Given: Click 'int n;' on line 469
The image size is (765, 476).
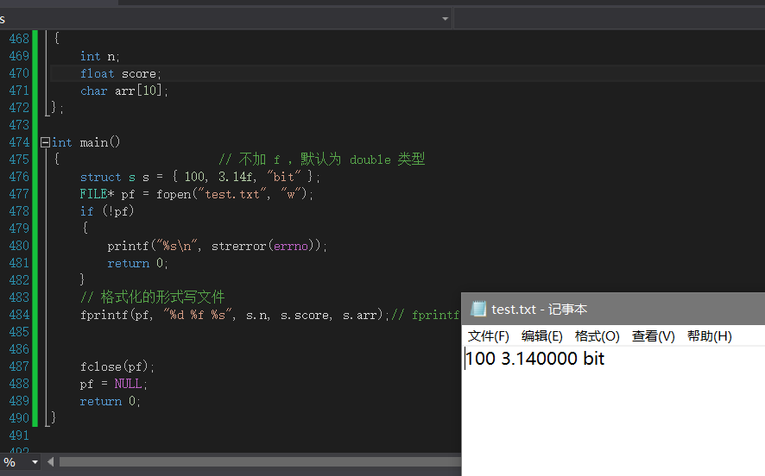Looking at the screenshot, I should 99,57.
